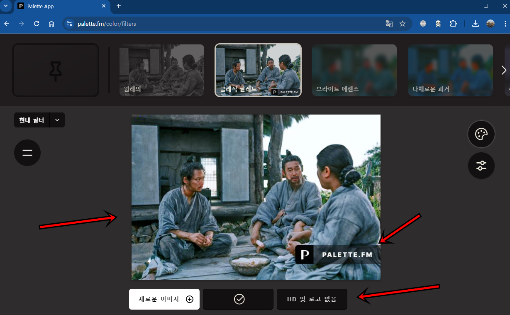510x315 pixels.
Task: Click the browser forward arrow
Action: coord(22,24)
